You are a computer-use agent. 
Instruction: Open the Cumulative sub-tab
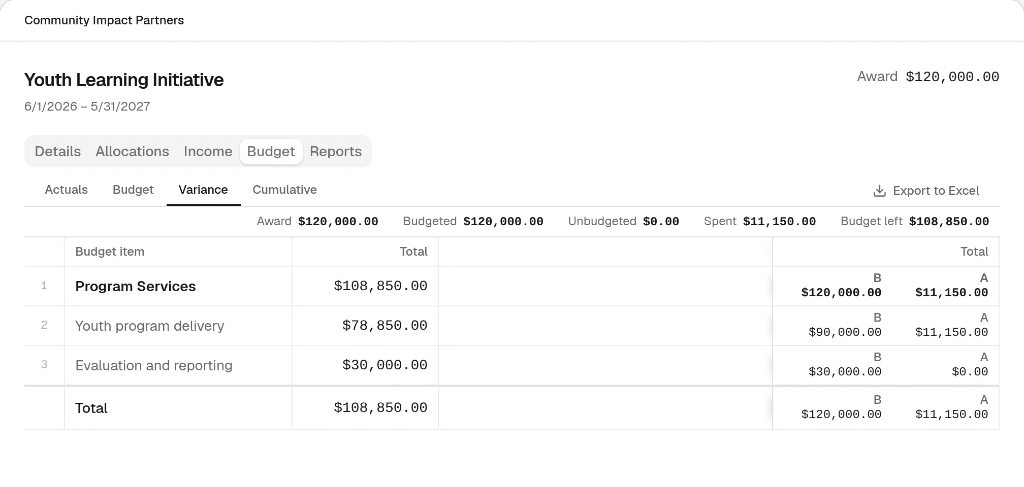point(284,190)
